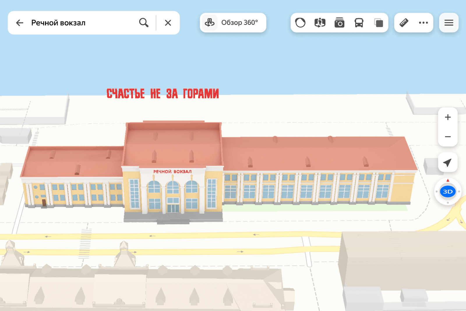This screenshot has width=466, height=311.
Task: Center map on my location
Action: 448,162
